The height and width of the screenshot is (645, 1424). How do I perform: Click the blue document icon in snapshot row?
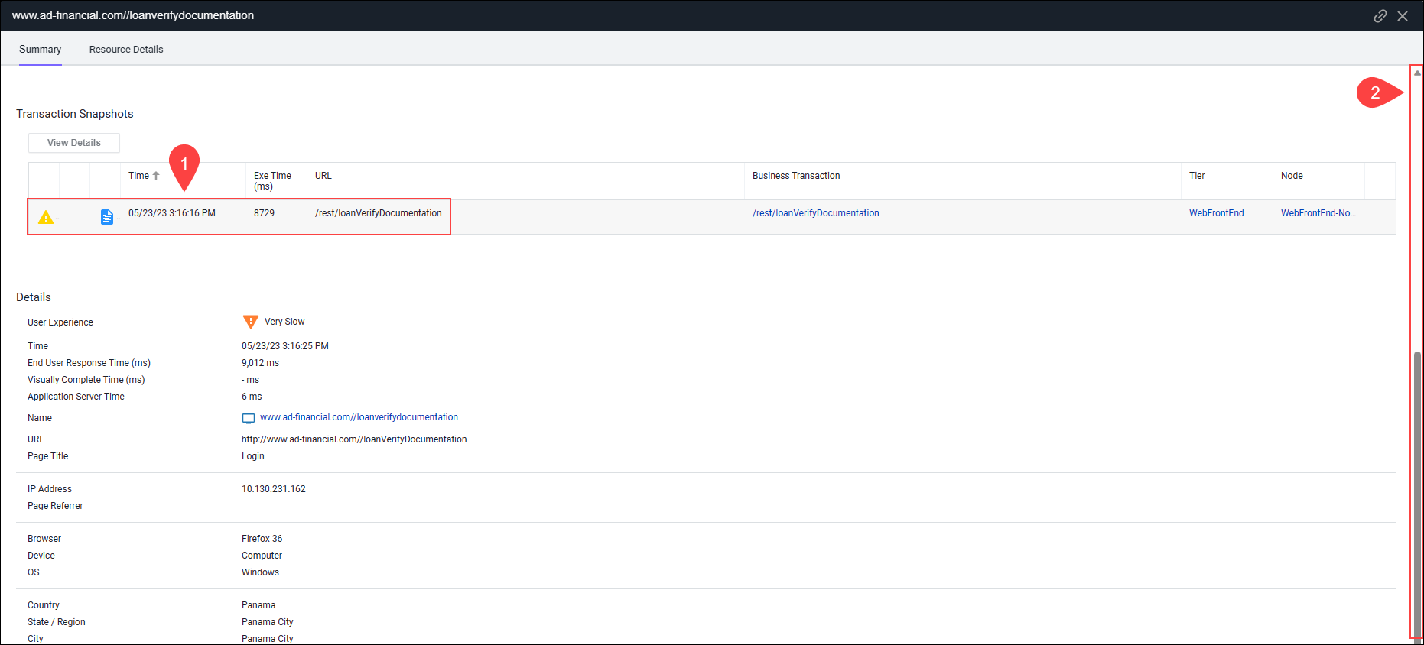click(107, 218)
